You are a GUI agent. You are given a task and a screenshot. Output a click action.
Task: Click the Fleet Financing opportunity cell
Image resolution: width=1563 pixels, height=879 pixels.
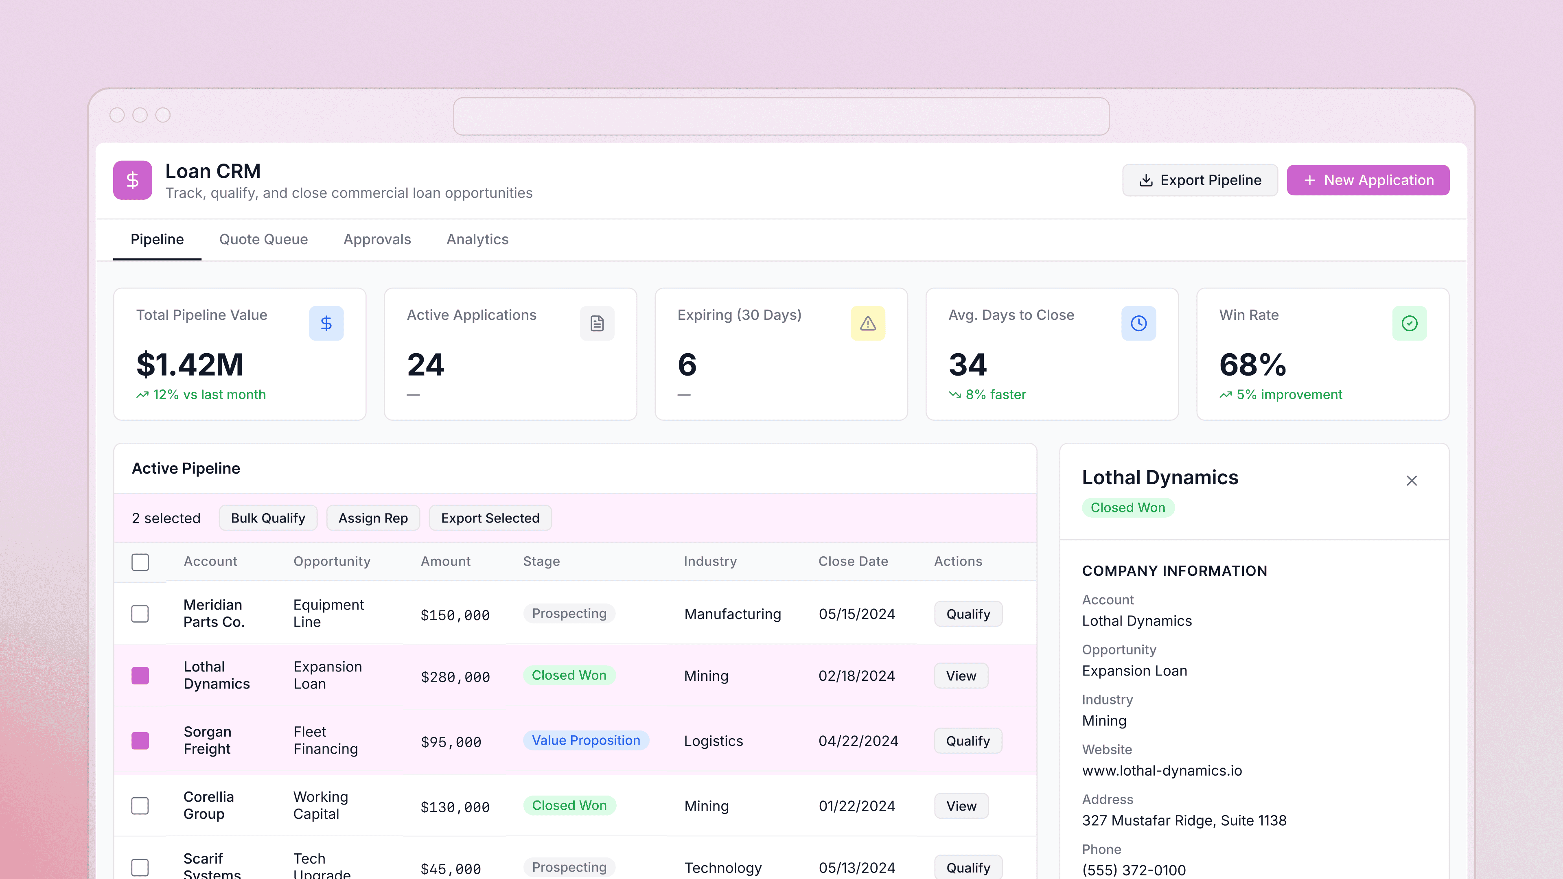325,740
